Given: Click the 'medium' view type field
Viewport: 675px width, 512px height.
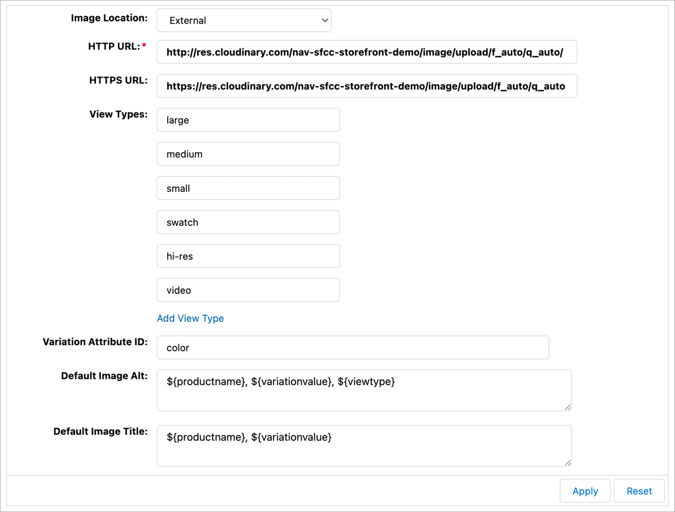Looking at the screenshot, I should click(248, 154).
